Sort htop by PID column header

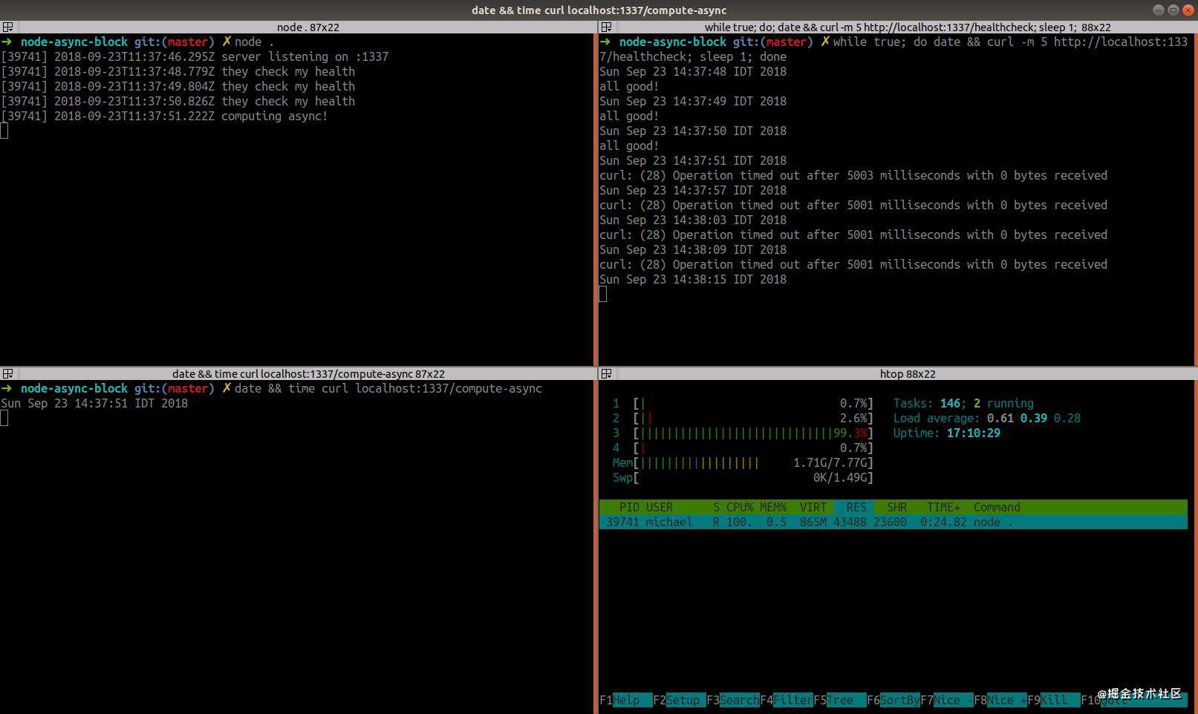629,507
